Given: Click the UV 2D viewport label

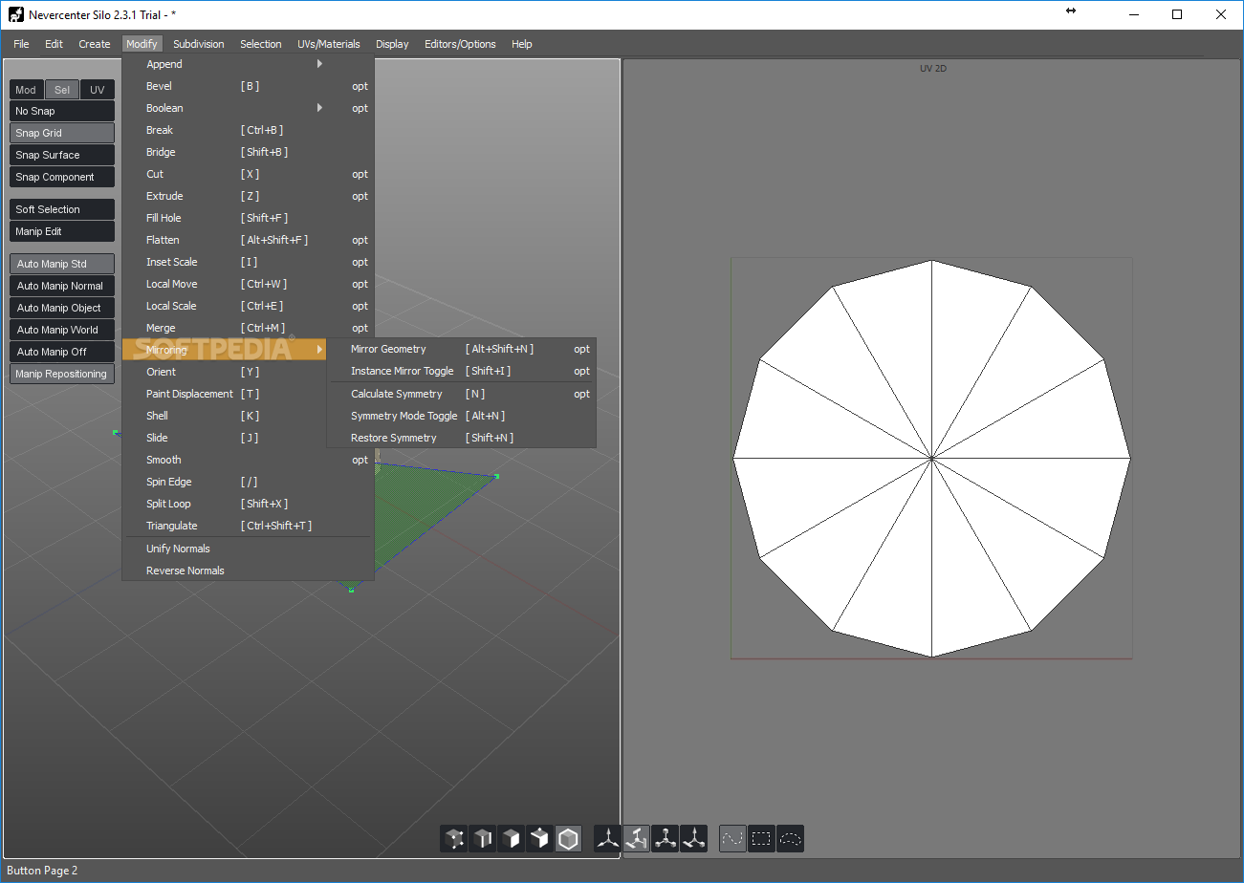Looking at the screenshot, I should tap(933, 69).
